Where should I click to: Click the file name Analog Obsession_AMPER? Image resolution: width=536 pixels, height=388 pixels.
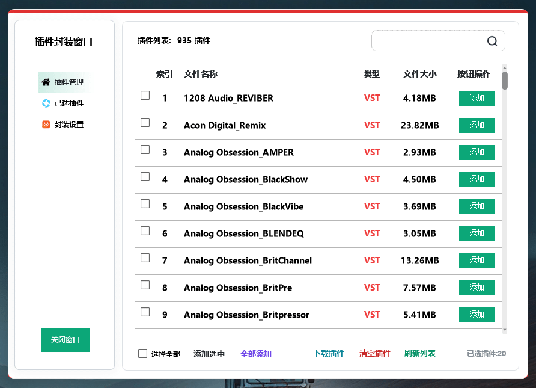[239, 153]
